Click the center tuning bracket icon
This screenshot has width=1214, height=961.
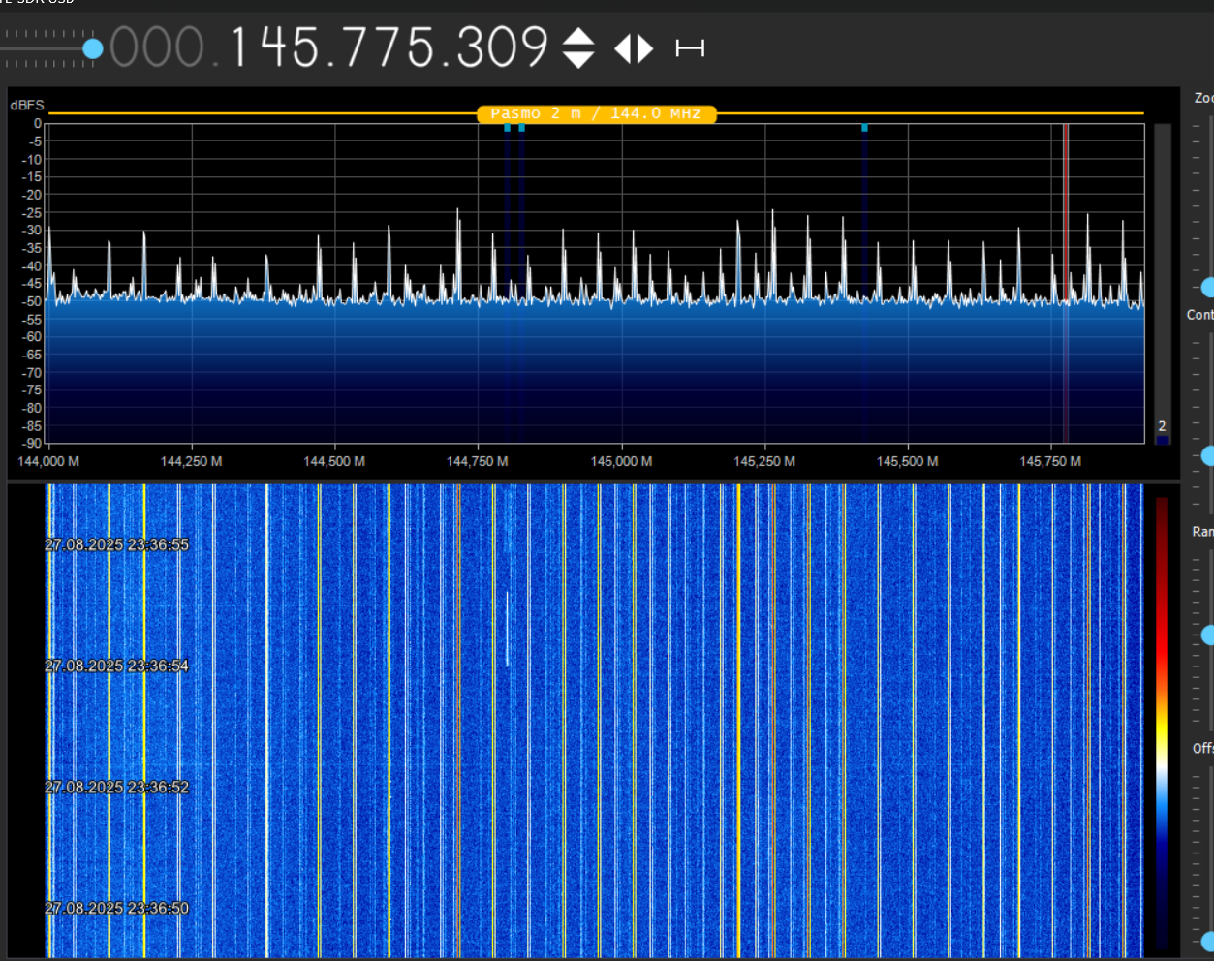tap(690, 48)
